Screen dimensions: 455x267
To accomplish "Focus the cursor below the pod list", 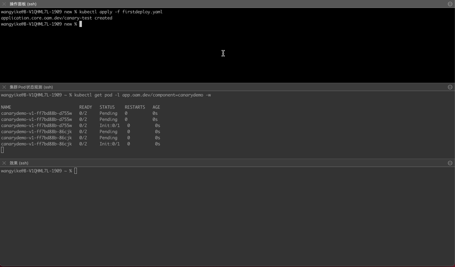I will tap(3, 150).
